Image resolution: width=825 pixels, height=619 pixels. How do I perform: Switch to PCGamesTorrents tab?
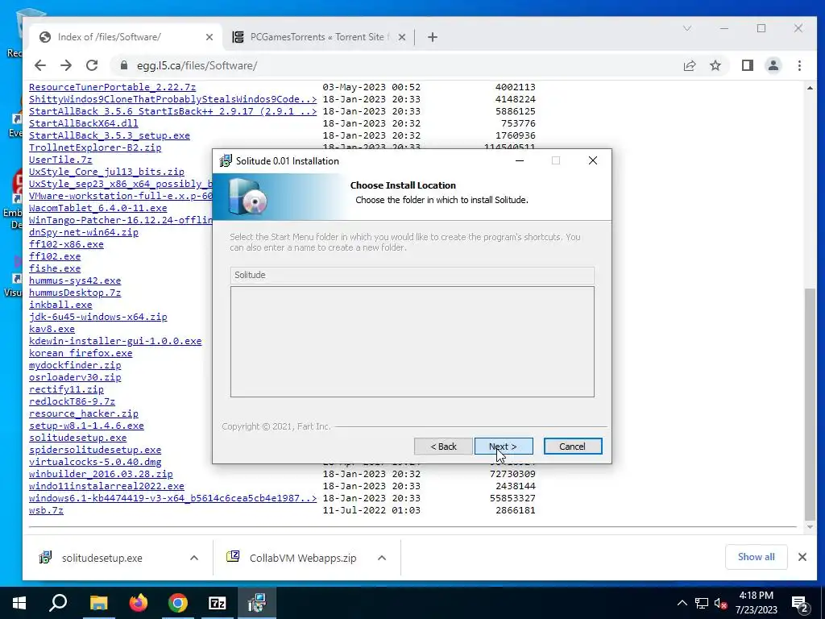tap(318, 37)
